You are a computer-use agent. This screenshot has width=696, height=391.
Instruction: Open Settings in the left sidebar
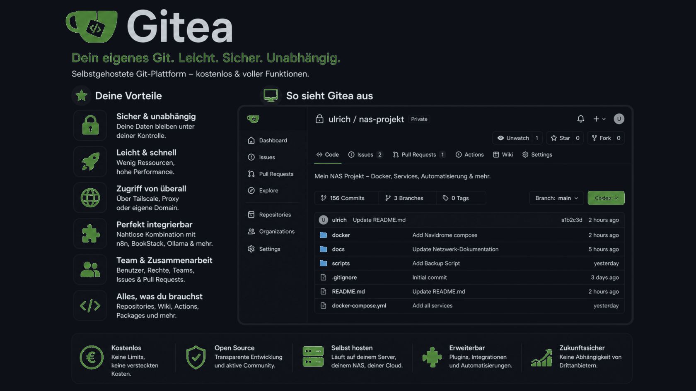(264, 249)
